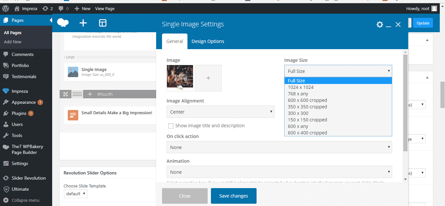Select 1024 x 1024 size option
Image resolution: width=445 pixels, height=206 pixels.
click(338, 87)
